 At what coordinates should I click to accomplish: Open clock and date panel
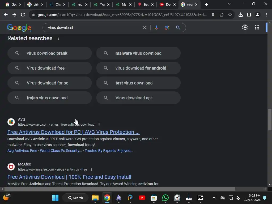pos(252,198)
